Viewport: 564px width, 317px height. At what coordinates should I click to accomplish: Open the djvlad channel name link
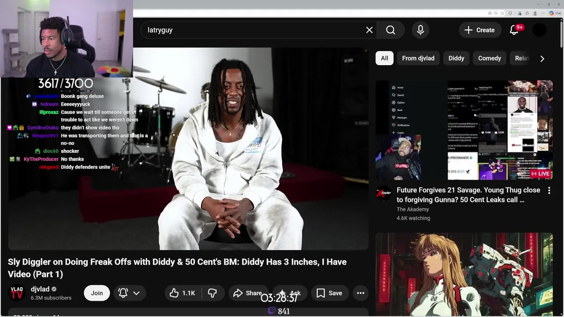[40, 289]
